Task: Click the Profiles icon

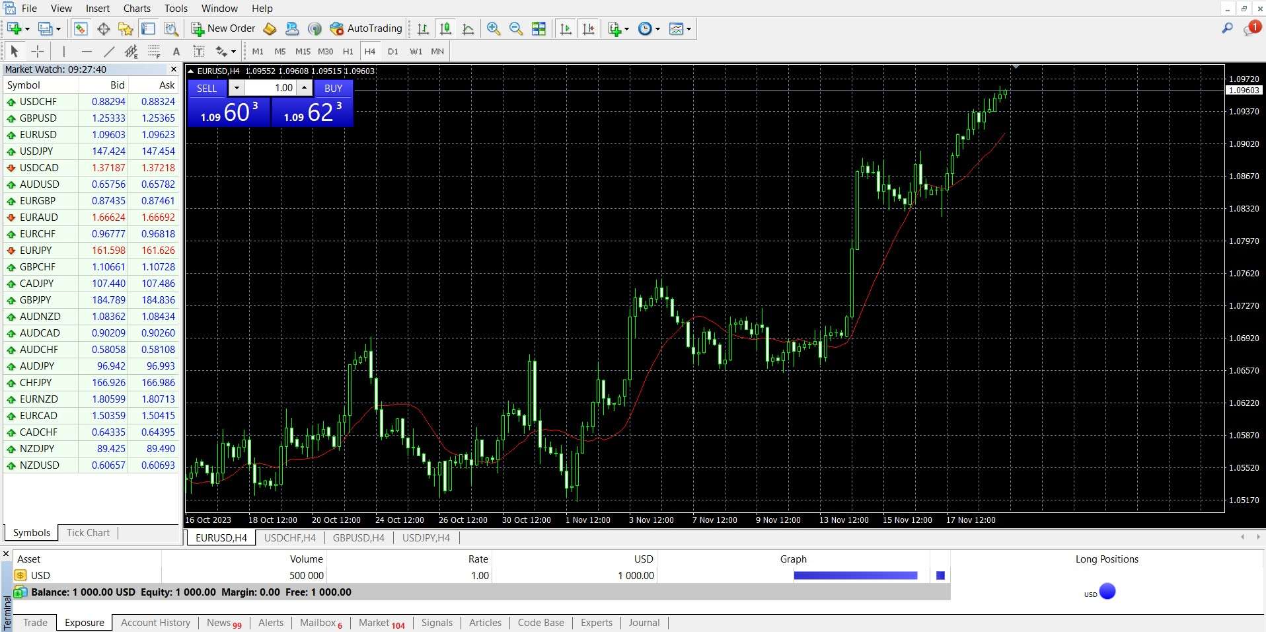Action: (x=45, y=28)
